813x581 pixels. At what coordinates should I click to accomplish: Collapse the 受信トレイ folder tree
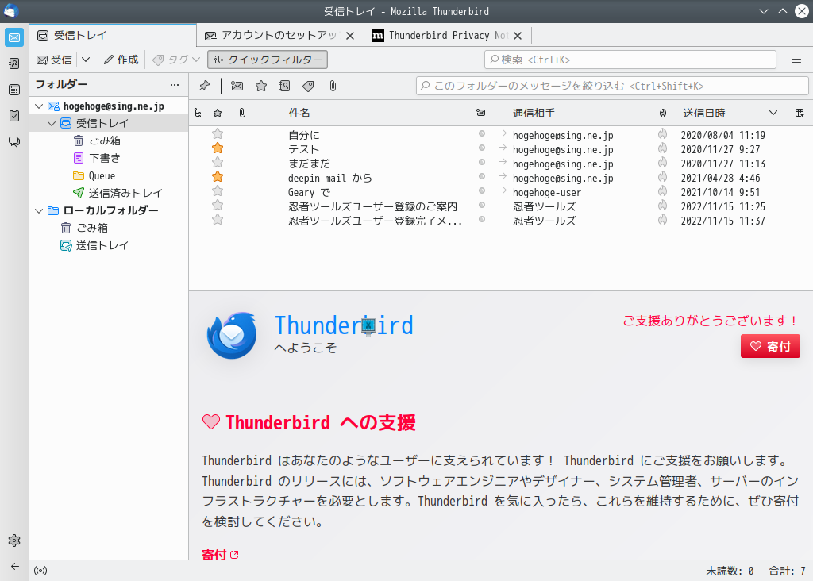point(52,123)
